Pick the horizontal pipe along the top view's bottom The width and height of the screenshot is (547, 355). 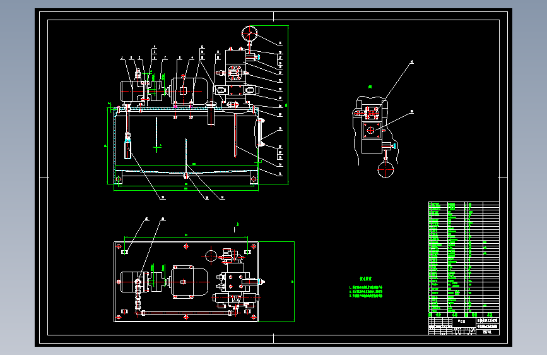(186, 313)
